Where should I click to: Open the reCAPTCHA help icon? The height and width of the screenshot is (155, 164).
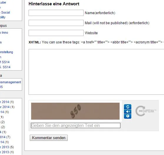click(127, 116)
